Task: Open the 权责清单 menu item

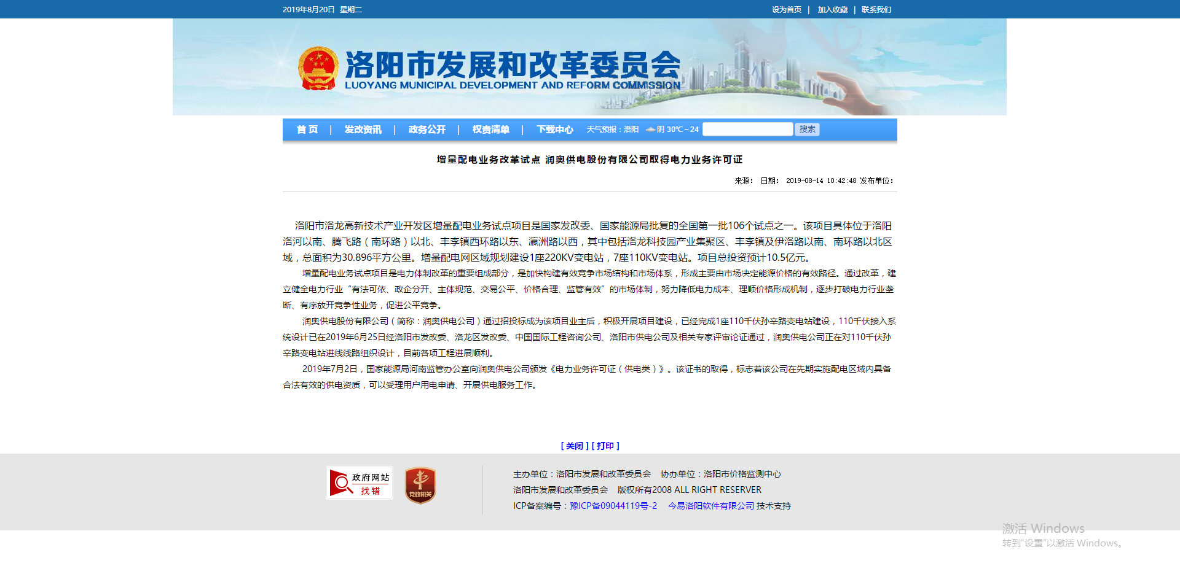Action: (491, 130)
